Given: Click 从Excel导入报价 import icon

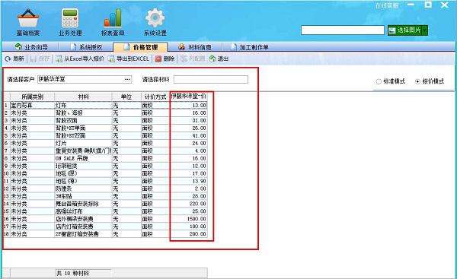Looking at the screenshot, I should [x=59, y=59].
